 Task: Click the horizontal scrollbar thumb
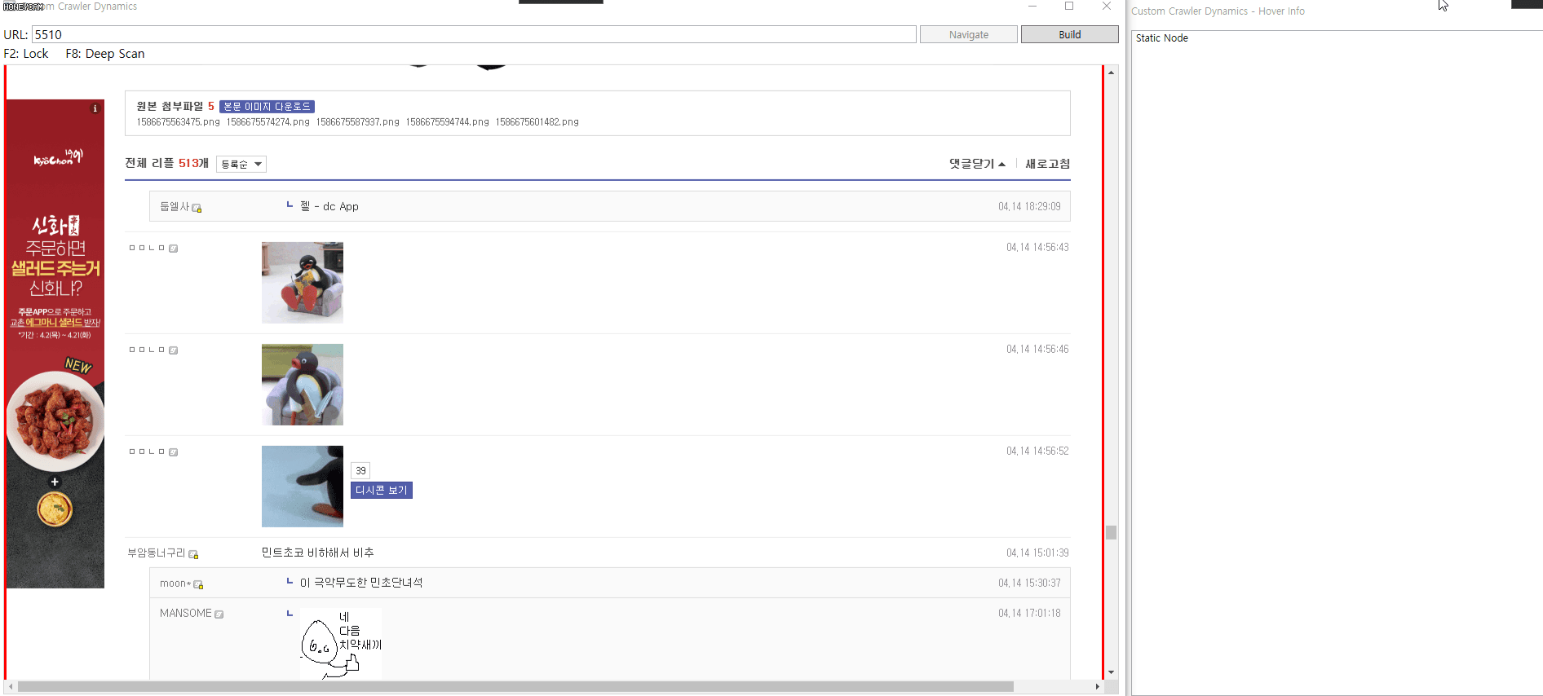(515, 687)
